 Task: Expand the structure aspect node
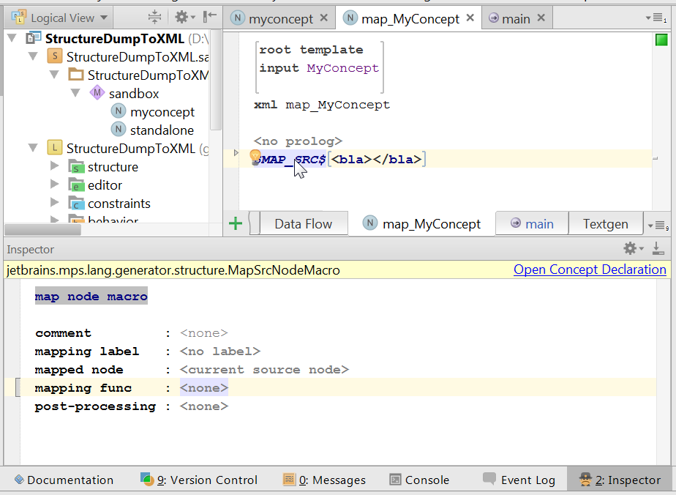pyautogui.click(x=55, y=167)
